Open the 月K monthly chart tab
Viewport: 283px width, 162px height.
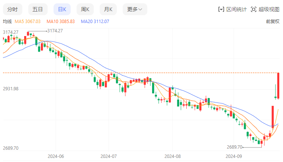coord(108,9)
